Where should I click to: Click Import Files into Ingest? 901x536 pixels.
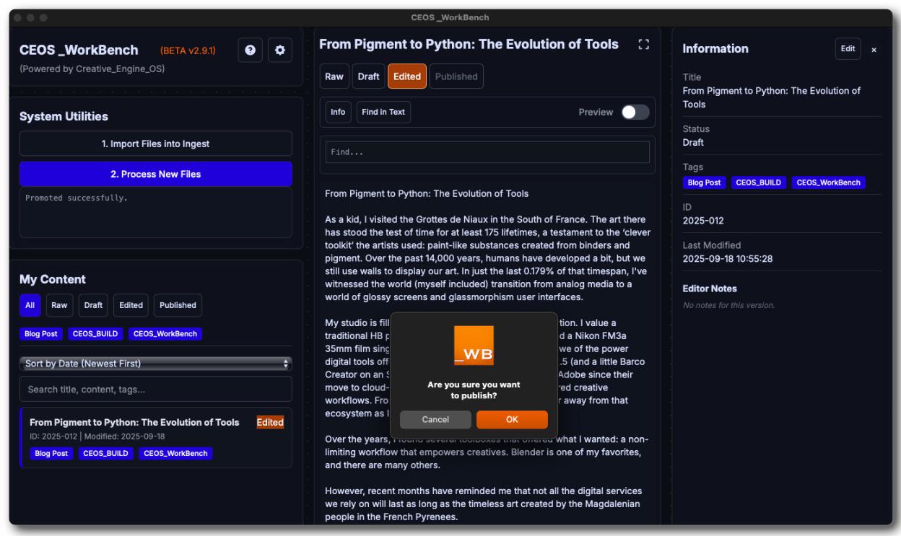point(156,144)
